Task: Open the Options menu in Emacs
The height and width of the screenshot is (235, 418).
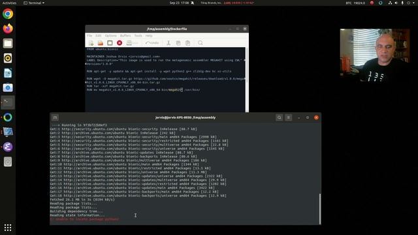Action: (x=110, y=36)
